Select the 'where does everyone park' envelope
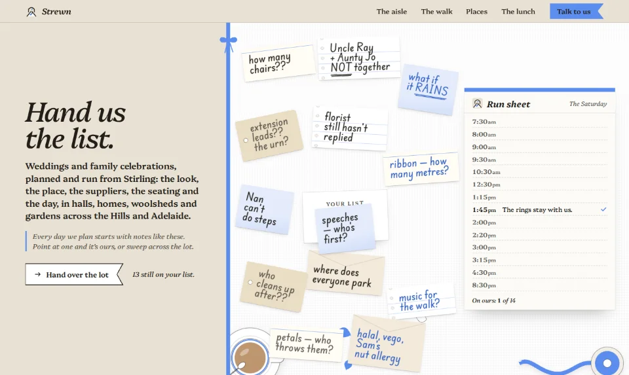629x375 pixels. (345, 274)
